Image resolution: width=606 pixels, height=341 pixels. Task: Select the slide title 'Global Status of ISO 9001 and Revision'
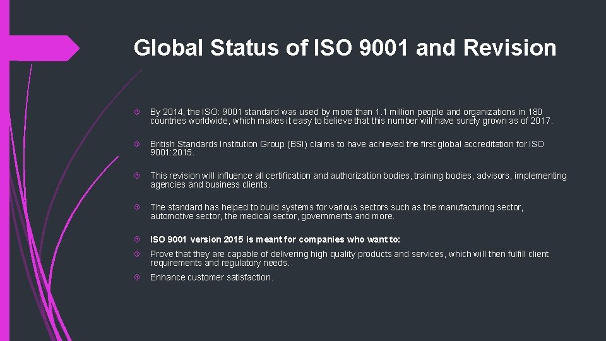coord(345,47)
